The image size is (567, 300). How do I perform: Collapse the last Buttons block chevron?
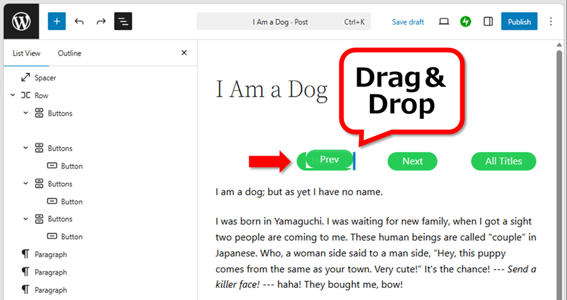pyautogui.click(x=26, y=219)
